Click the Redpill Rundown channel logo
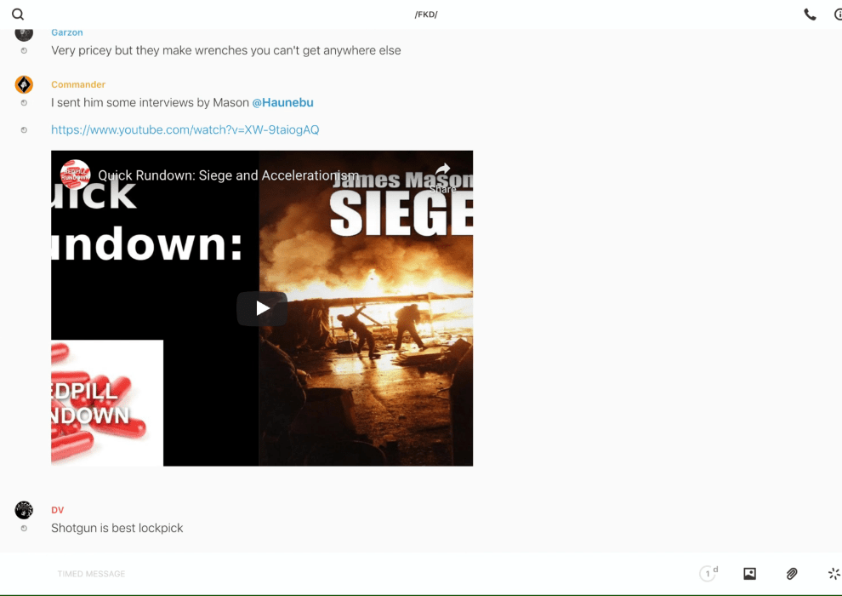 (x=75, y=174)
